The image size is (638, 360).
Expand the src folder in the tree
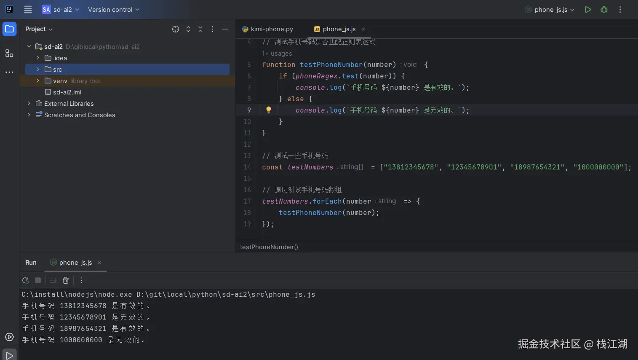38,69
